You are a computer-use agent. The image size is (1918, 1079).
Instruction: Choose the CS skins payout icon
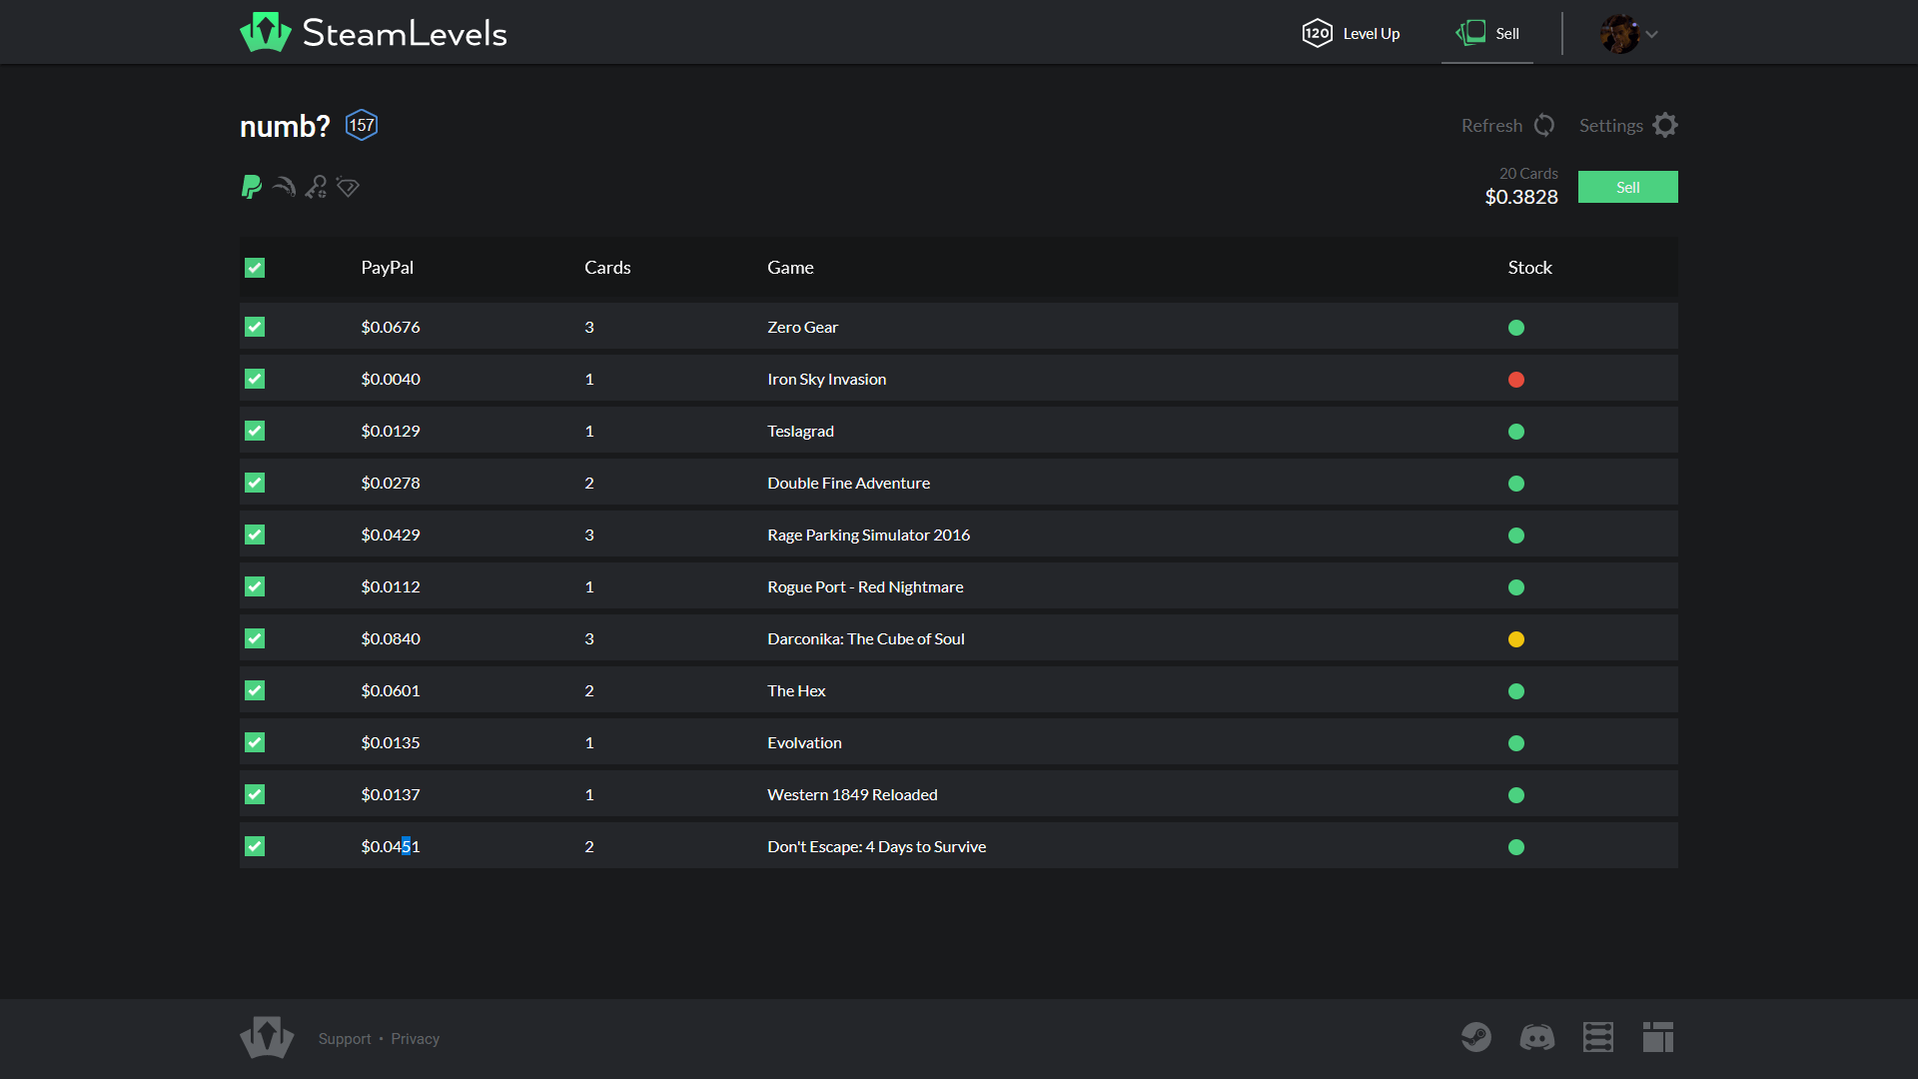[284, 187]
